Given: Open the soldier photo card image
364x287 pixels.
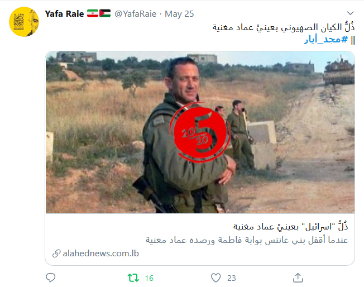Looking at the screenshot, I should (200, 132).
